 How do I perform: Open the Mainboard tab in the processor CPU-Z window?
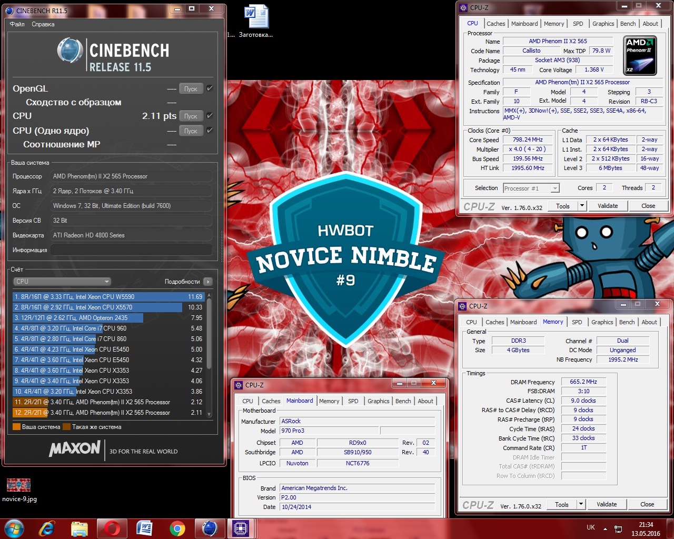[524, 24]
